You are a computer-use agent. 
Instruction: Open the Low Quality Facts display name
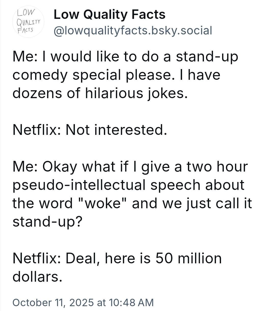(109, 14)
